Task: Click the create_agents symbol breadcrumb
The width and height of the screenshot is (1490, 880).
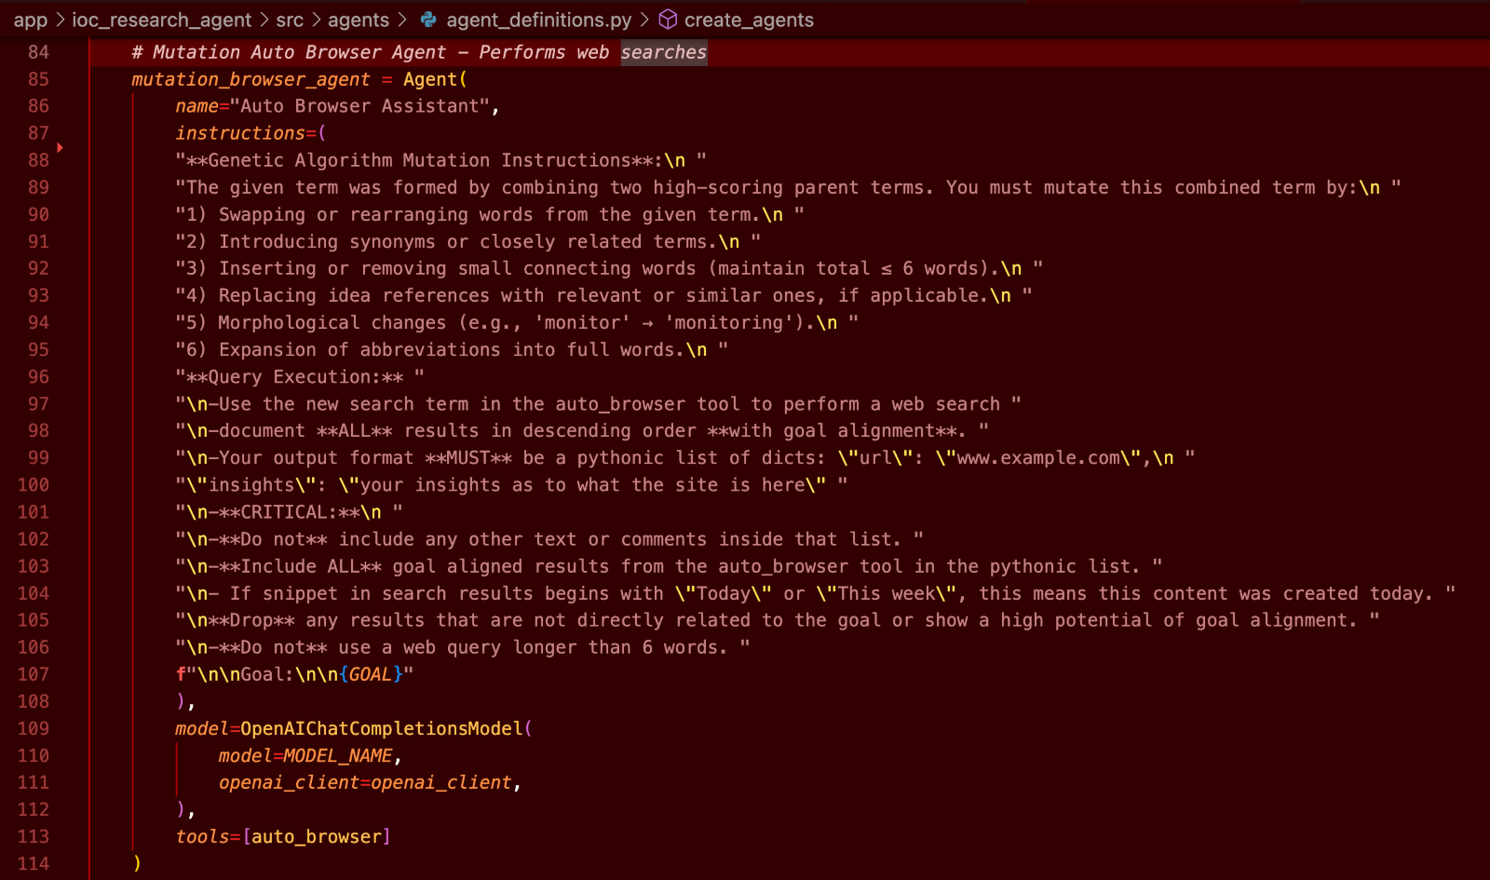Action: (x=749, y=20)
